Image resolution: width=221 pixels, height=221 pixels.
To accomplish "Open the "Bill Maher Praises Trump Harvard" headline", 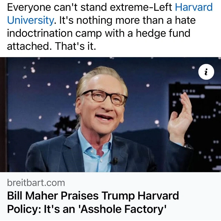I will 93,196.
